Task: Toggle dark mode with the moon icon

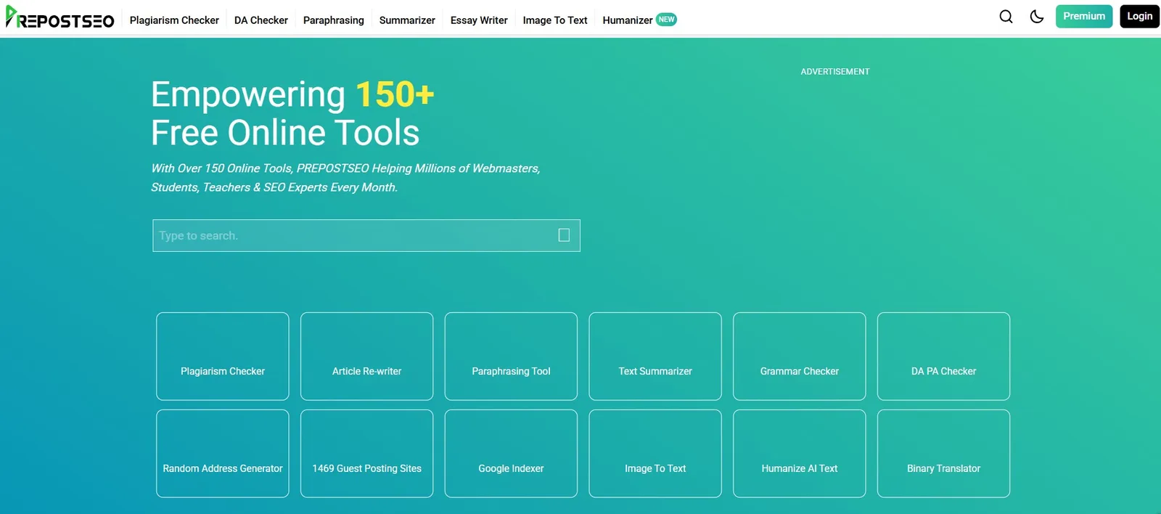Action: 1037,17
